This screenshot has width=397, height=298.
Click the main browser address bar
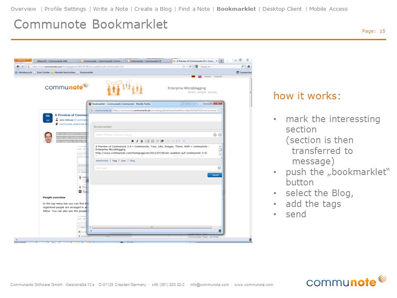[x=106, y=67]
